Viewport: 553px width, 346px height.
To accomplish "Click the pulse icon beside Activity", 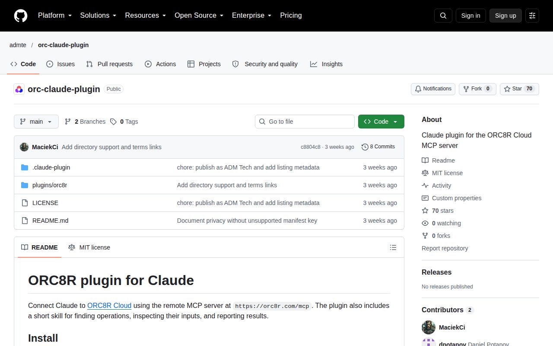I will pyautogui.click(x=425, y=186).
